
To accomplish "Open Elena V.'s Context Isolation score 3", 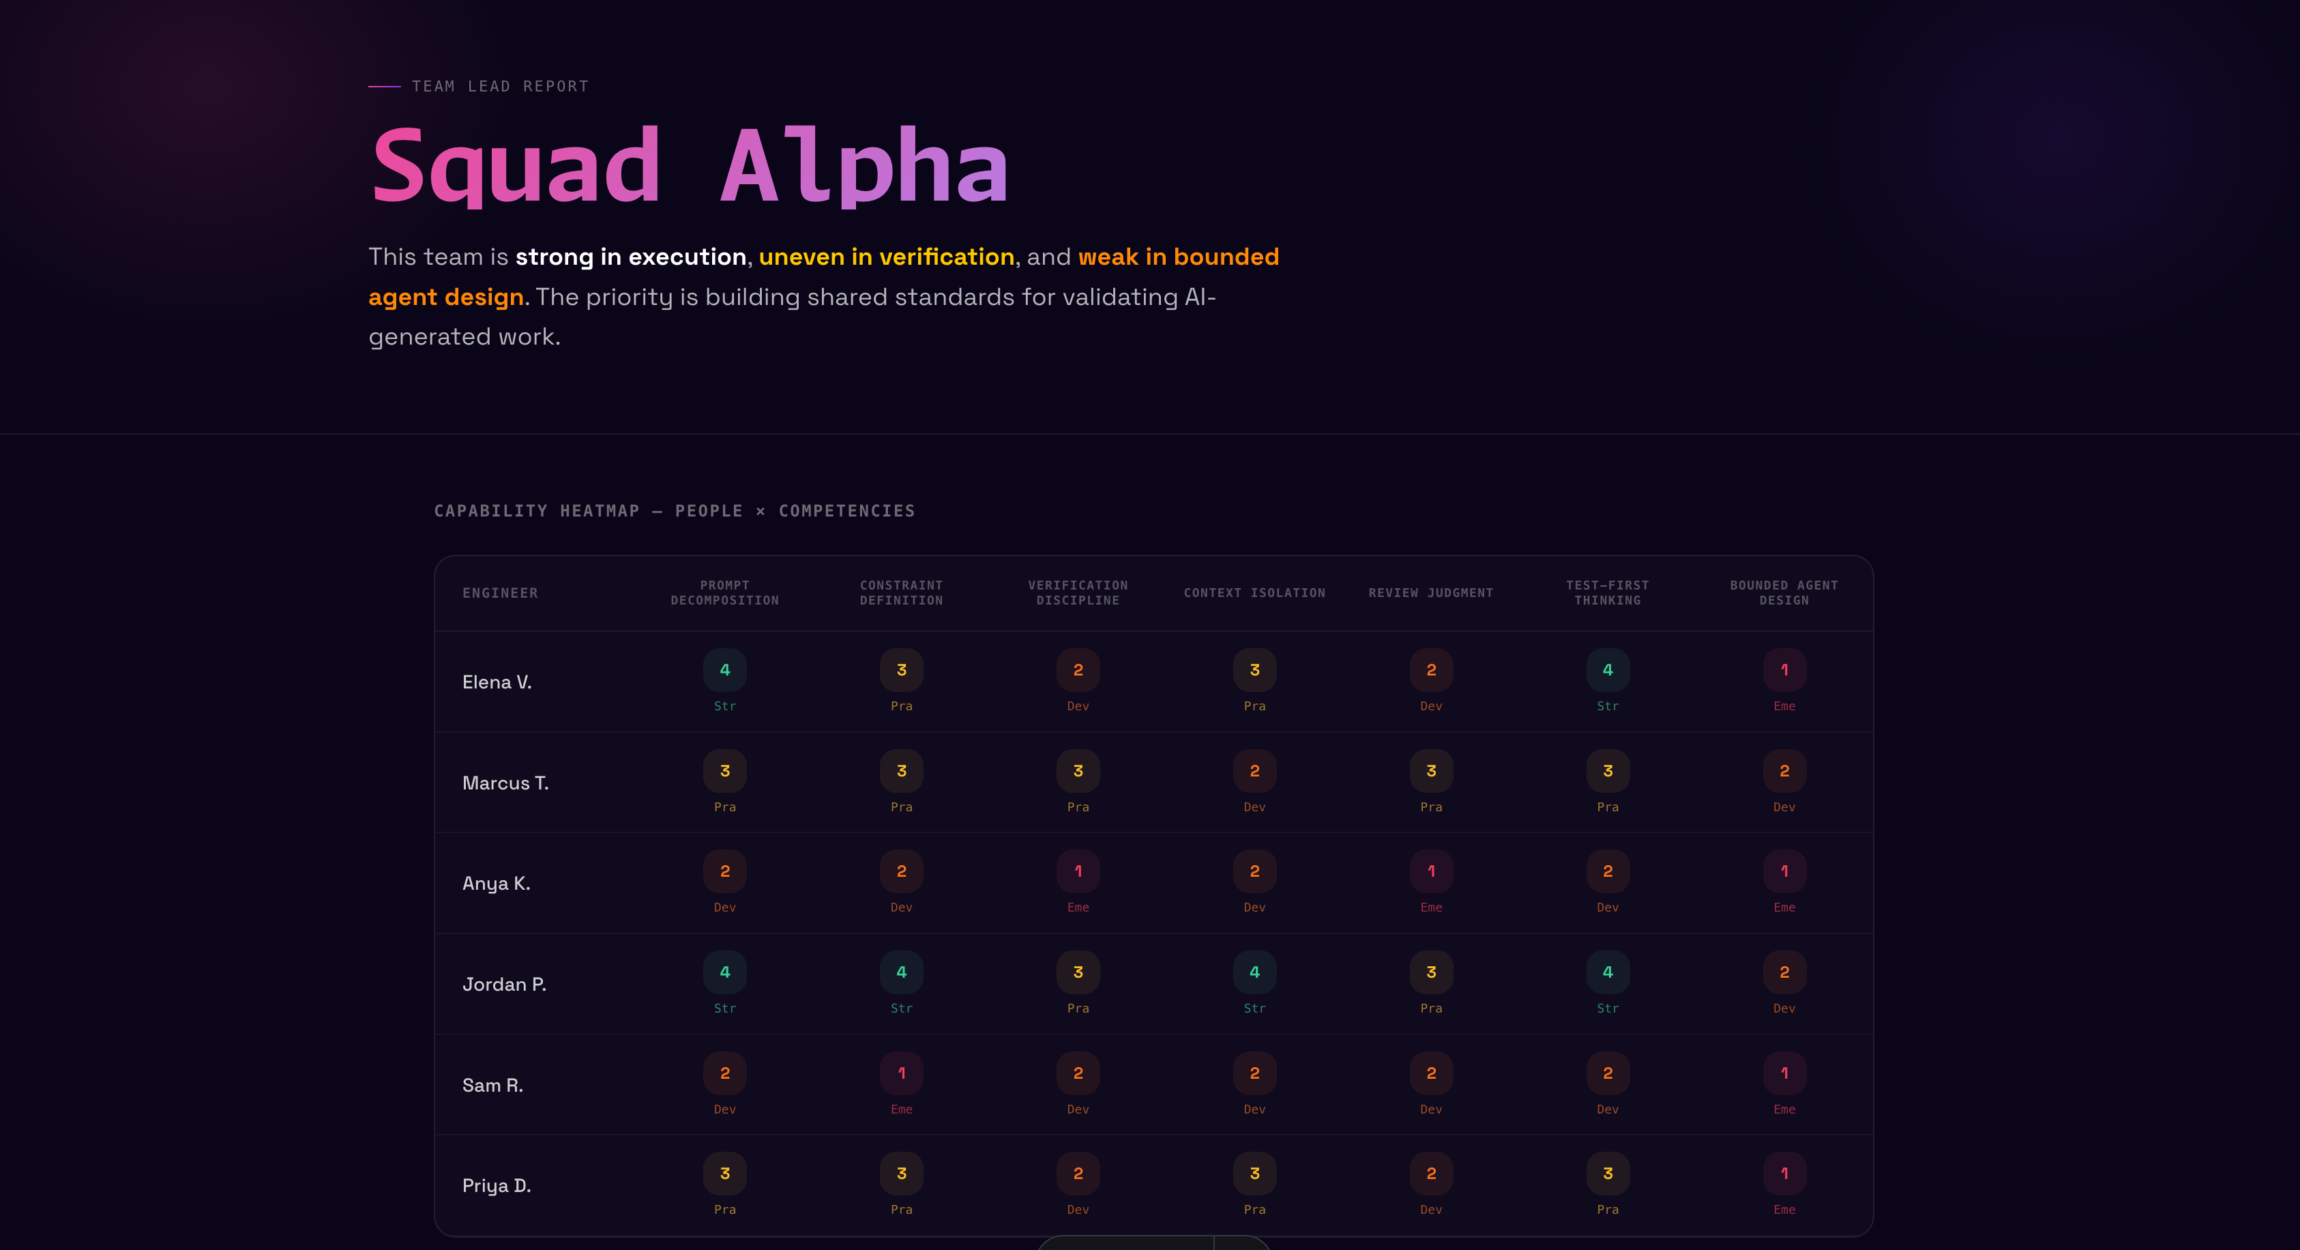I will (x=1254, y=669).
